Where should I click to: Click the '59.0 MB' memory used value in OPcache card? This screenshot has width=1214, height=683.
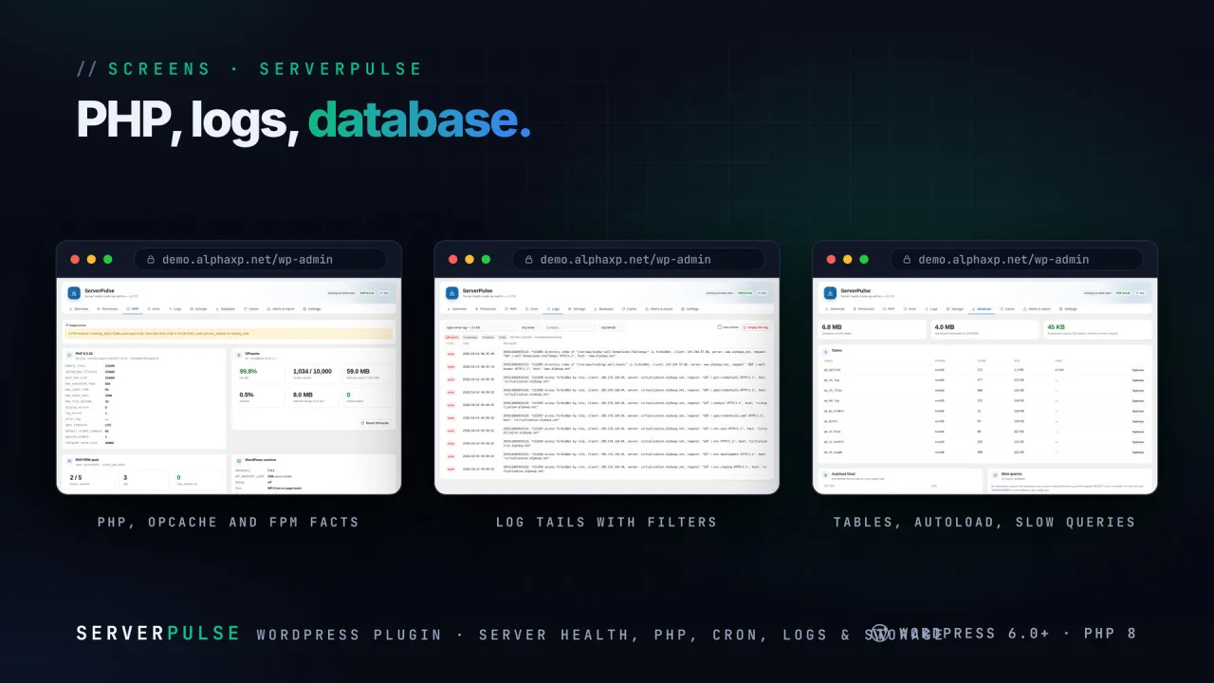tap(358, 372)
